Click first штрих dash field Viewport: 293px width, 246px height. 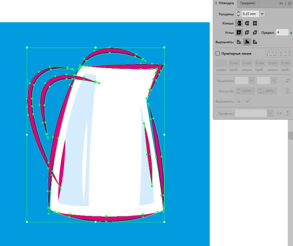pyautogui.click(x=221, y=63)
